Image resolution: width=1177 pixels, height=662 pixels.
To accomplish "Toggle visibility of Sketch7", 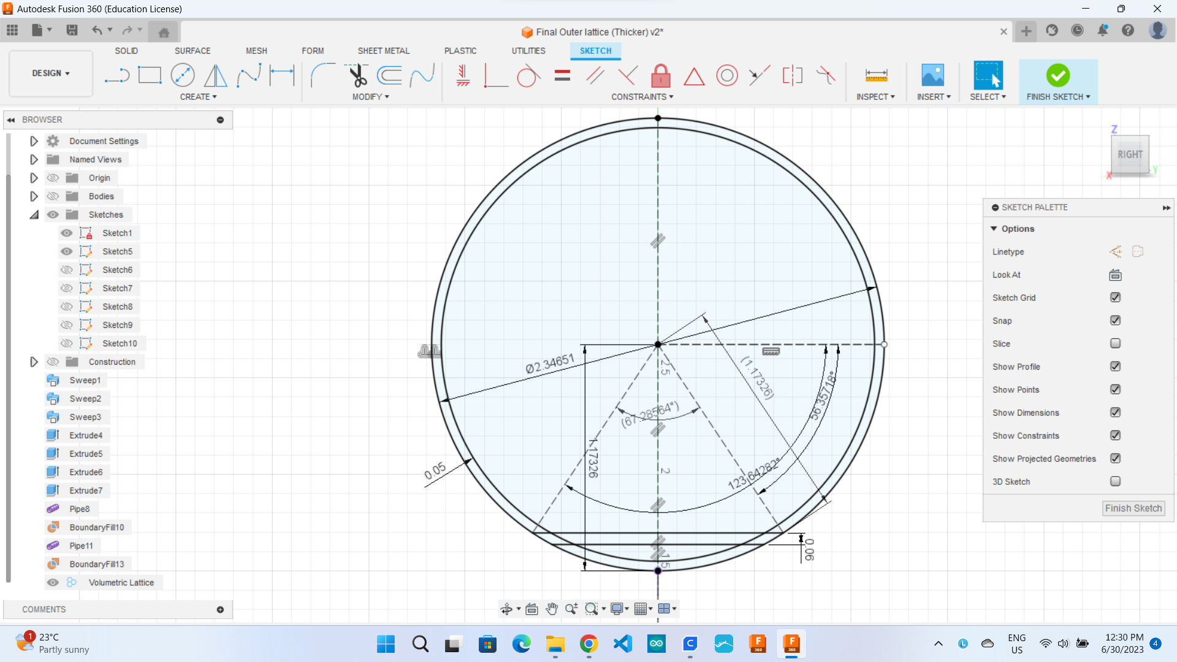I will pos(66,288).
